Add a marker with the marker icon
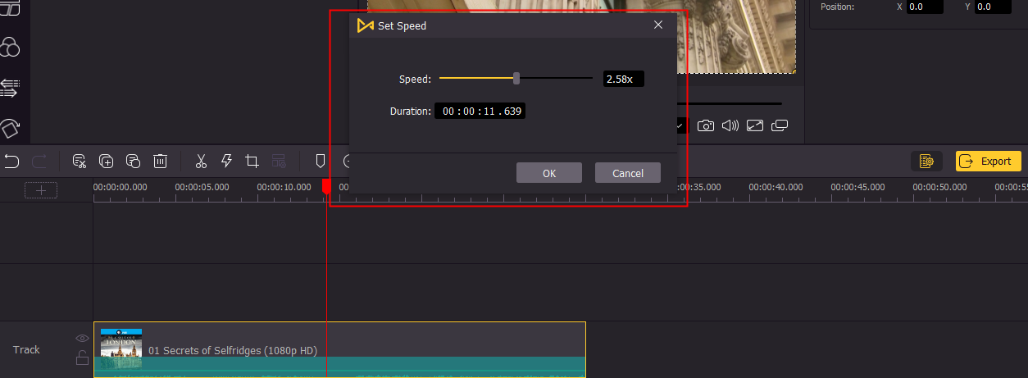The width and height of the screenshot is (1028, 378). pyautogui.click(x=321, y=162)
